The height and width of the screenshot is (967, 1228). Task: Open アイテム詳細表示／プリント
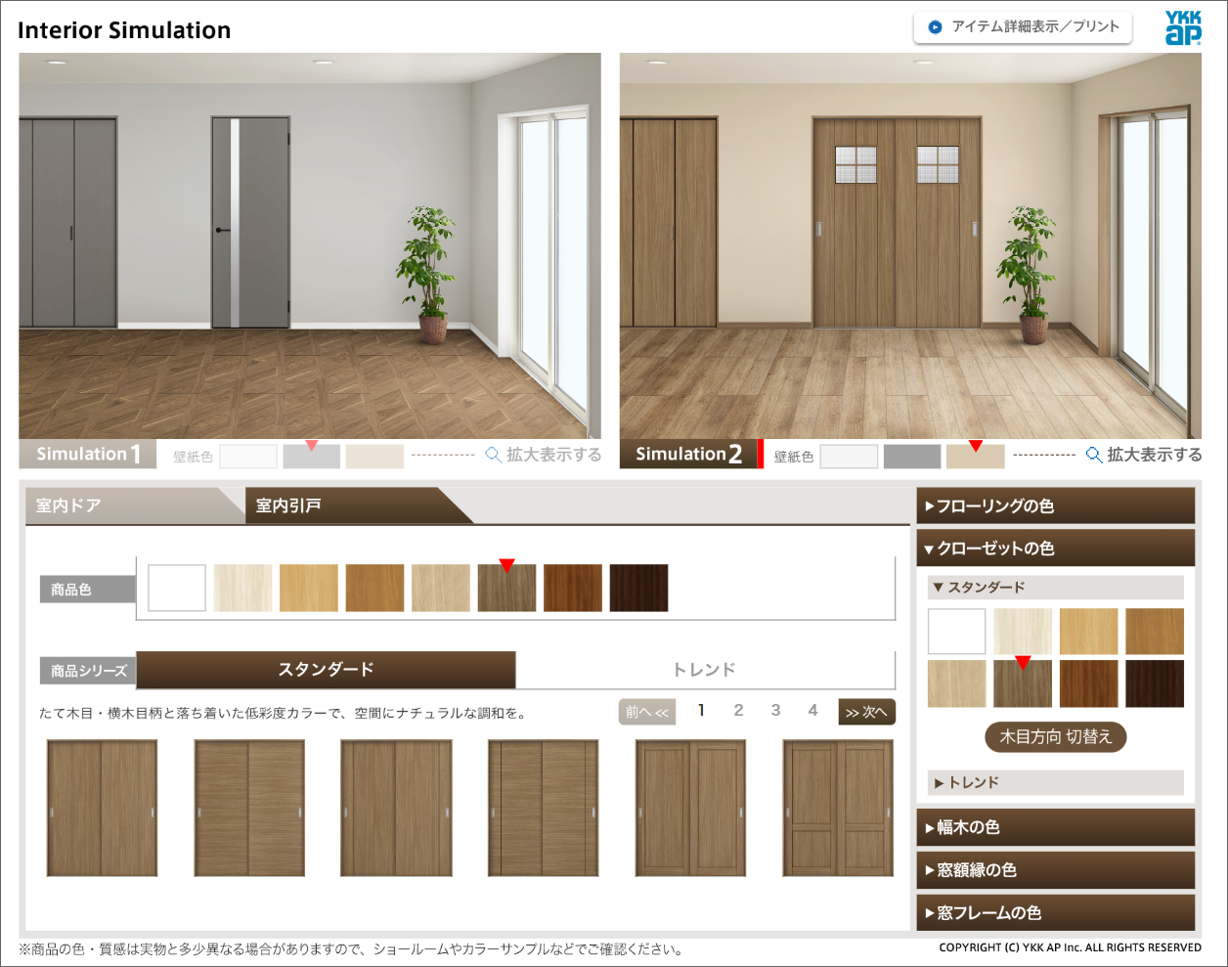pyautogui.click(x=1023, y=27)
